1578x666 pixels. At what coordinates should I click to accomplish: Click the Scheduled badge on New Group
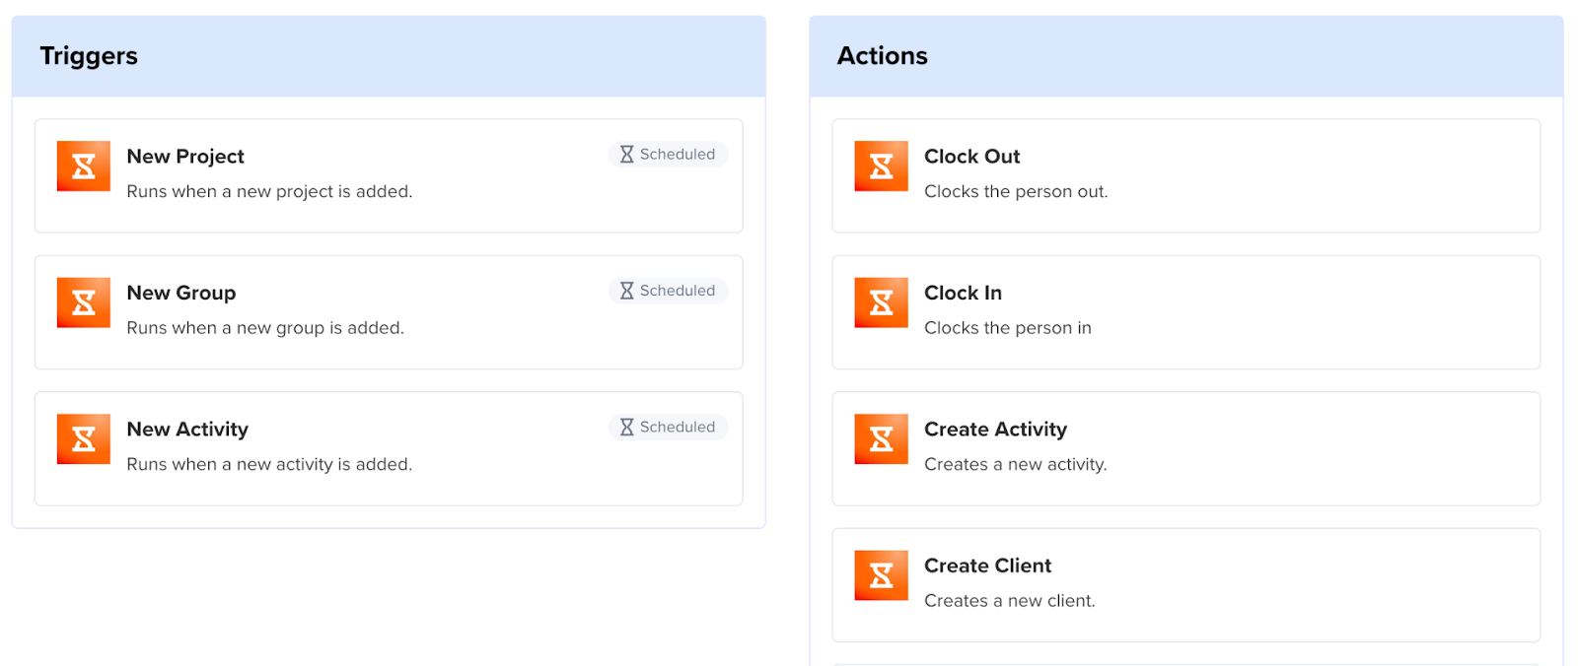click(668, 291)
